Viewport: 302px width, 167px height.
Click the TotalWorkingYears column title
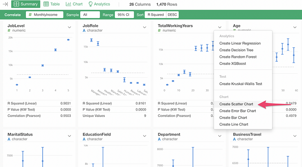175,25
